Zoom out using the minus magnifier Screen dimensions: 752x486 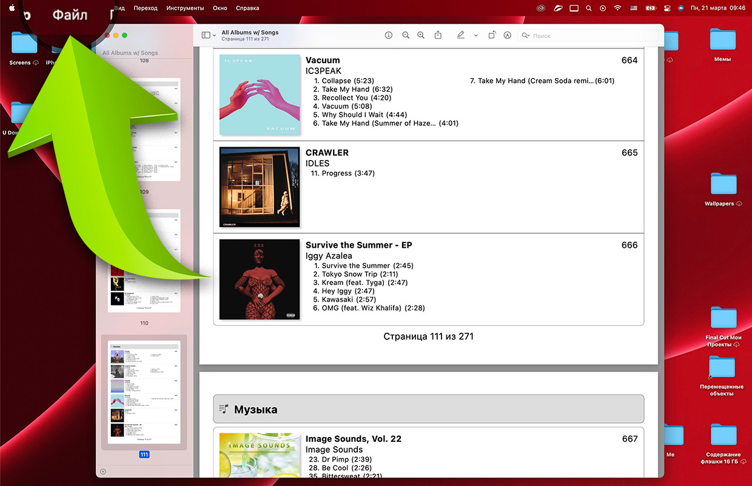406,36
